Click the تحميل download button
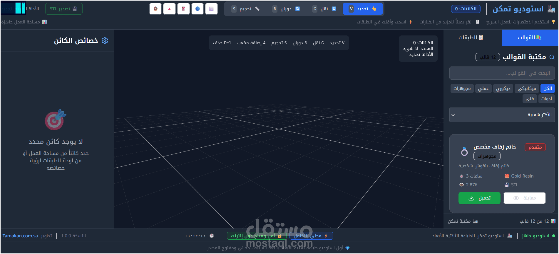The image size is (559, 254). tap(479, 198)
